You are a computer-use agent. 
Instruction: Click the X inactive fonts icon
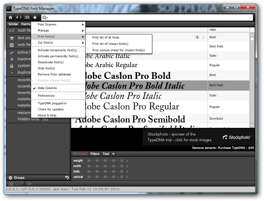(x=12, y=59)
